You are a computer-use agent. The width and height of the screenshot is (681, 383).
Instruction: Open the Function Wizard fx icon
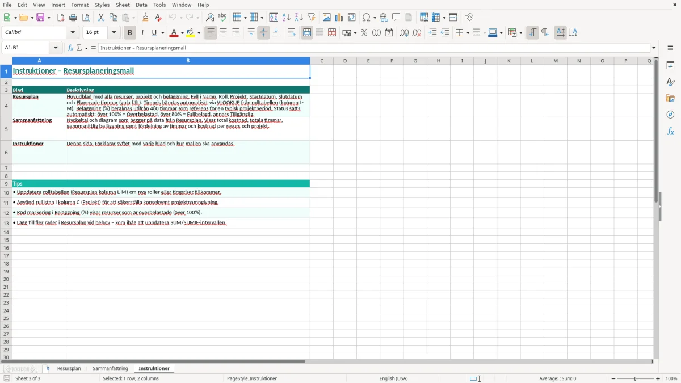pyautogui.click(x=70, y=48)
